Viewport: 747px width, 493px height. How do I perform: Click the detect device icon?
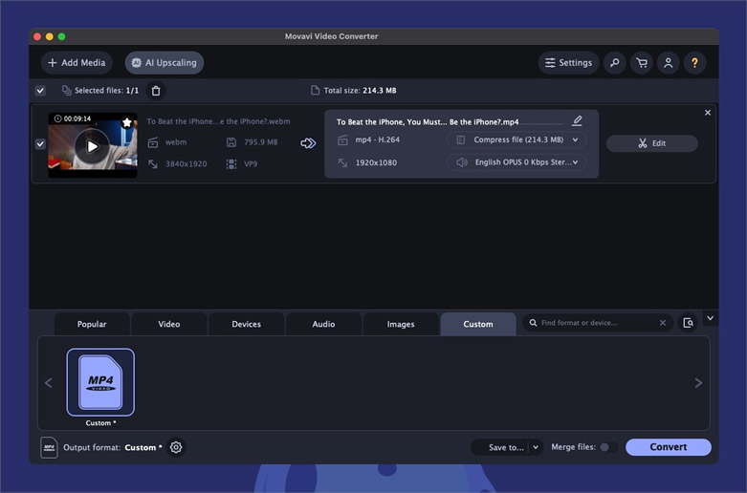(x=688, y=323)
